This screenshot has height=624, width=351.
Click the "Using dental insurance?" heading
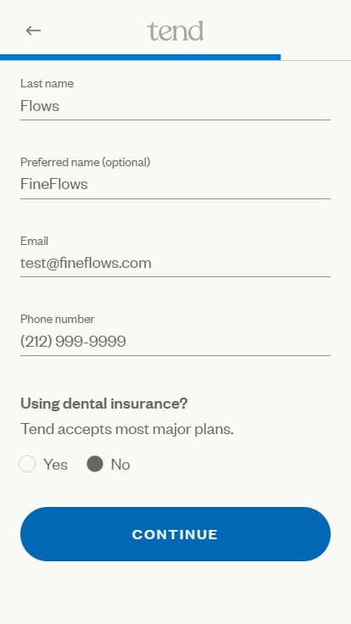tap(104, 404)
